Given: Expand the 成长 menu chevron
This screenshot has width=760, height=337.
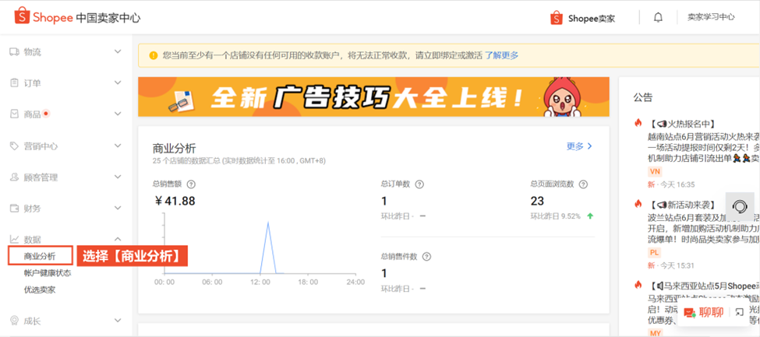Looking at the screenshot, I should click(x=117, y=321).
